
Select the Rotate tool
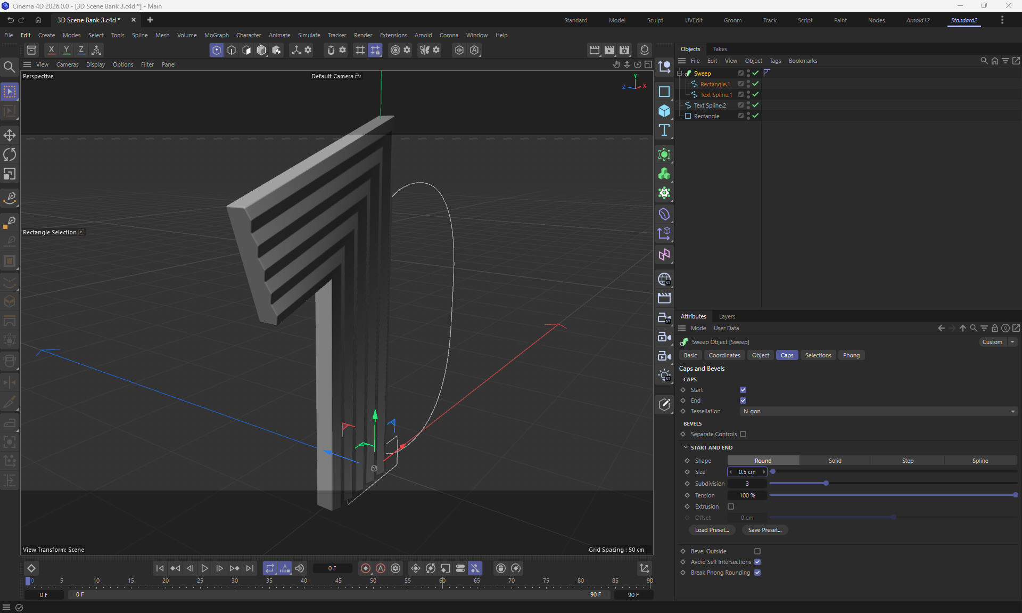point(10,154)
